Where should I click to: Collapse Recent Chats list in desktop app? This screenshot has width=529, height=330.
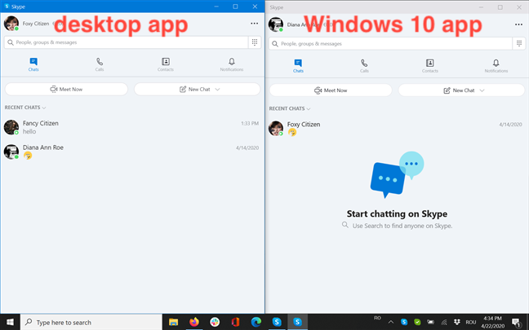tap(25, 108)
